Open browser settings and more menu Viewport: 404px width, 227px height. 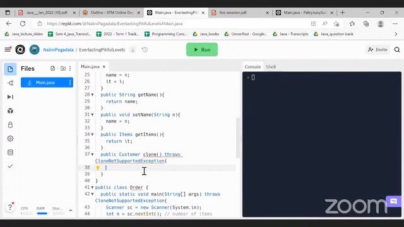[x=395, y=24]
